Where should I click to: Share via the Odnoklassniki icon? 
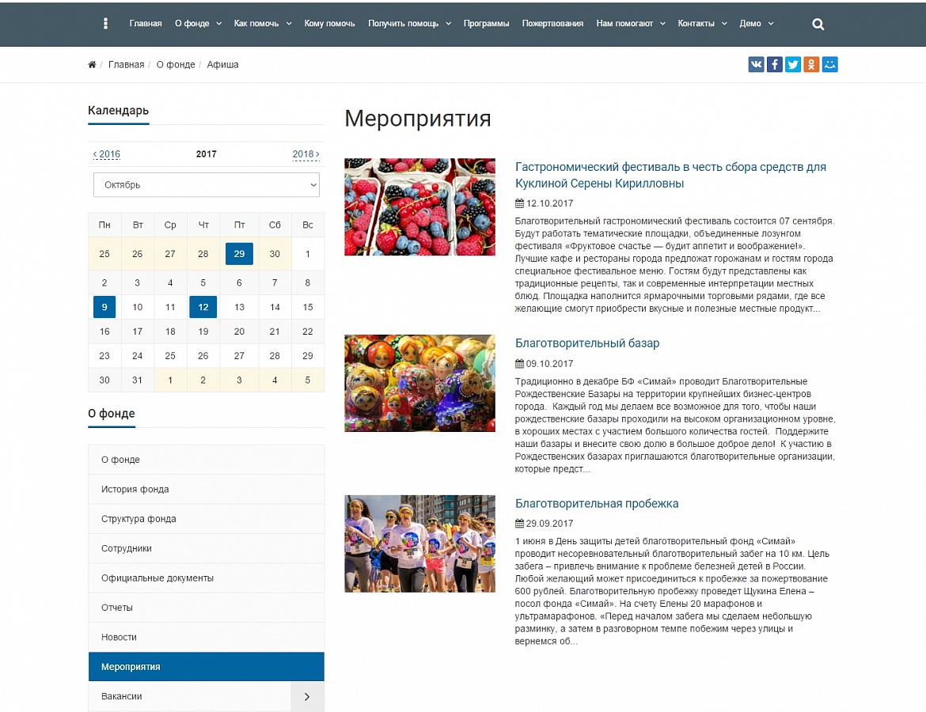(x=811, y=64)
